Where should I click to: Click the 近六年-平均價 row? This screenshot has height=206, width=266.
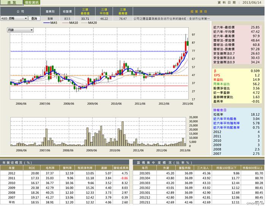pyautogui.click(x=236, y=32)
